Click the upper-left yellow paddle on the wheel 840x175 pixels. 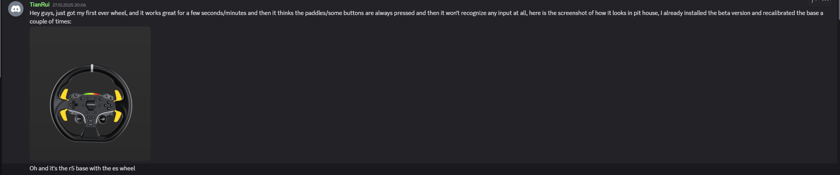[64, 94]
